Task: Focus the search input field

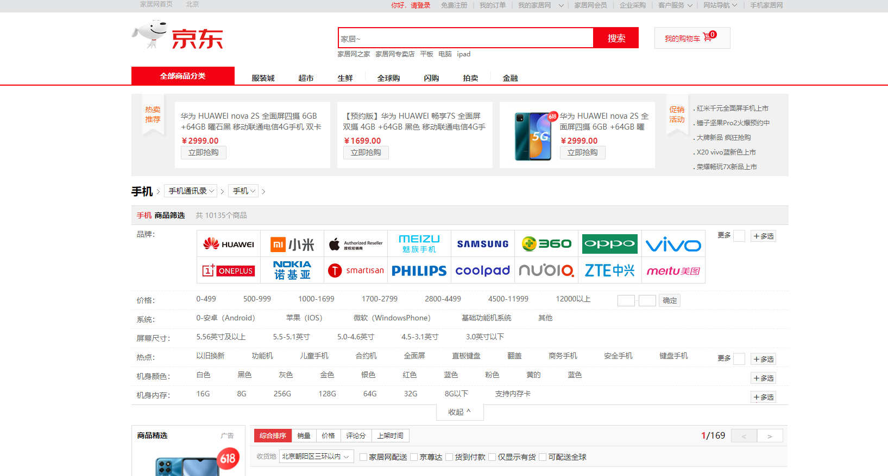Action: tap(465, 38)
